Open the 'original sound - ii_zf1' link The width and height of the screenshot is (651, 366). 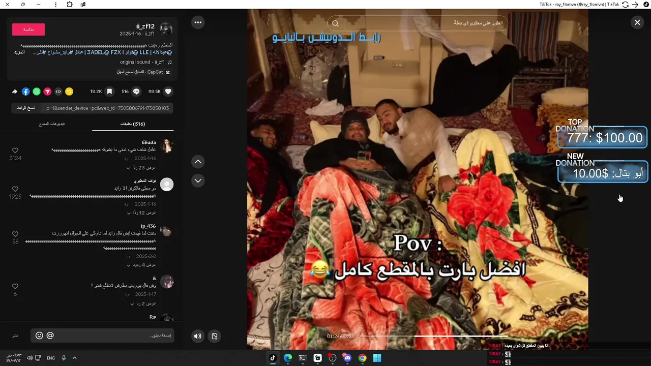pos(142,63)
